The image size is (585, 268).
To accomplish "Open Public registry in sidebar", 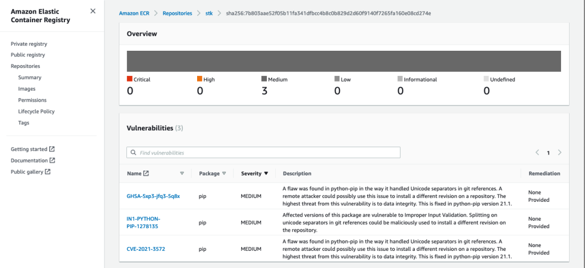I will click(28, 55).
